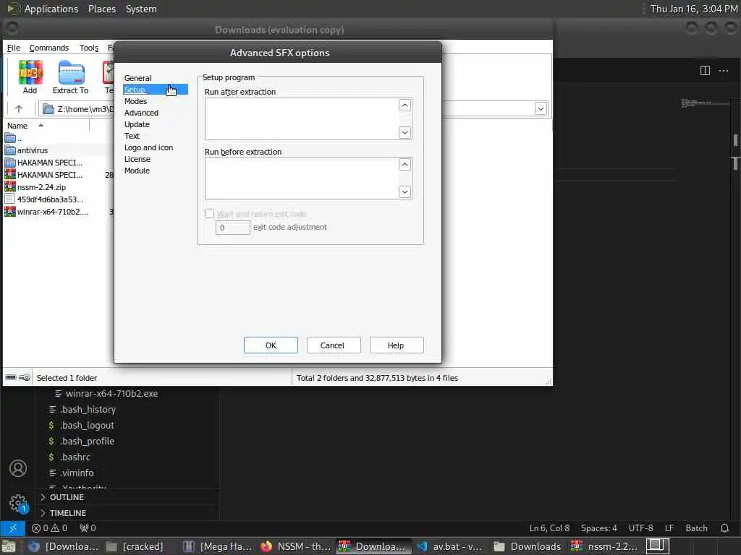Click the VS Code remote window indicator

(13, 528)
